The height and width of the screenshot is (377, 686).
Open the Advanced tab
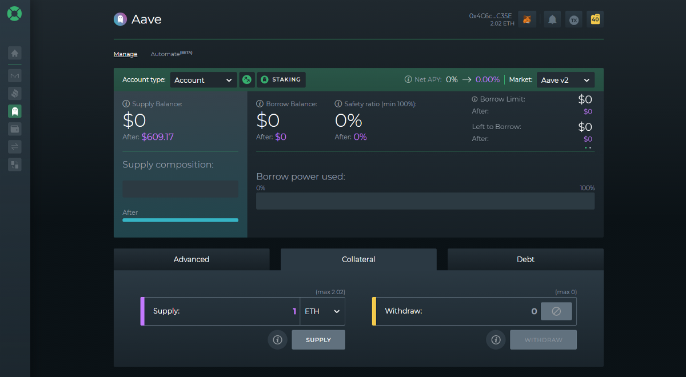[192, 259]
